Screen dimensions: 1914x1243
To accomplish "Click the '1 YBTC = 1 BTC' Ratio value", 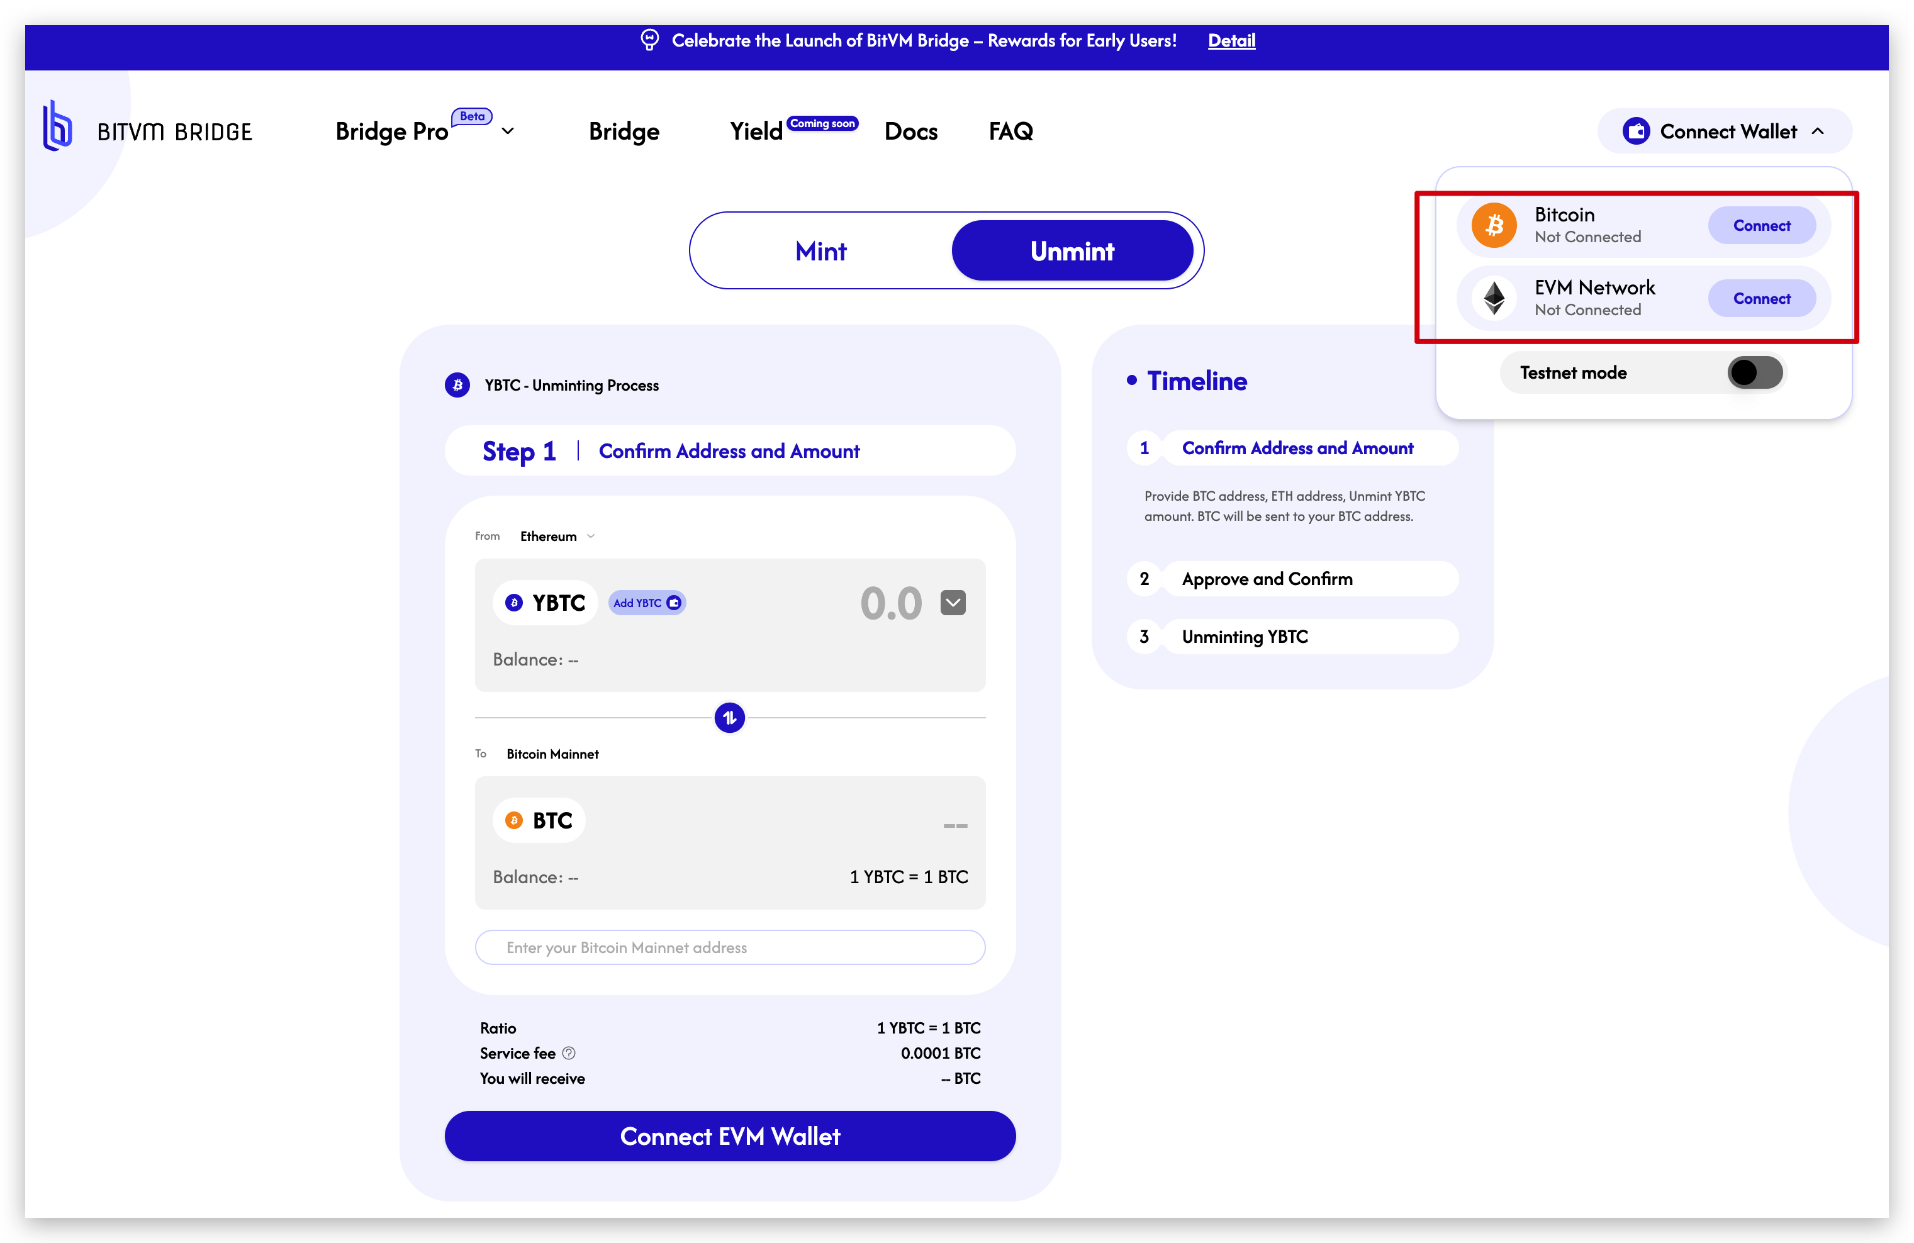I will (928, 1027).
